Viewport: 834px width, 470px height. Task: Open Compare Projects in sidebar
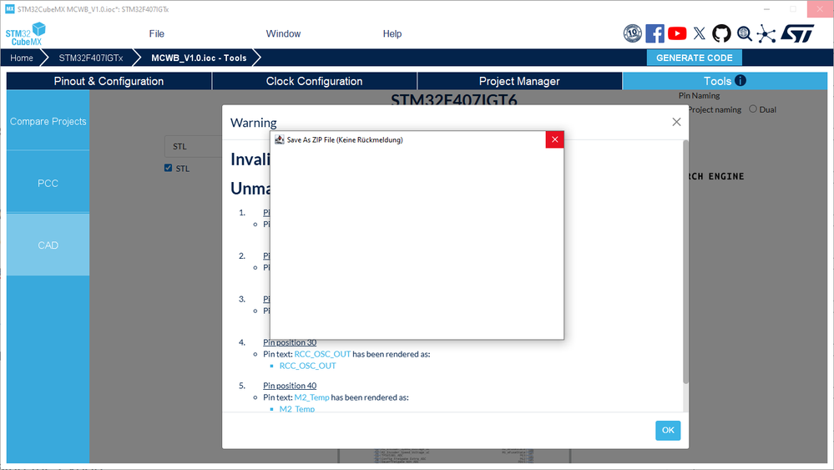(48, 121)
